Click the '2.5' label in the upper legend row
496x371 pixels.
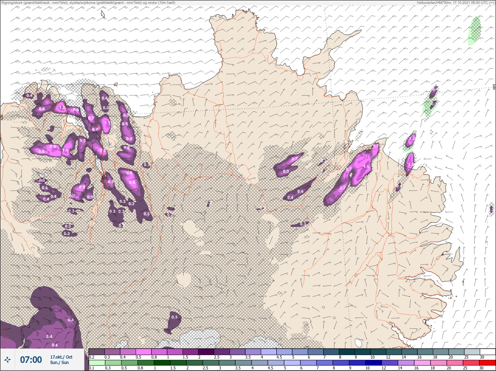pyautogui.click(x=217, y=357)
